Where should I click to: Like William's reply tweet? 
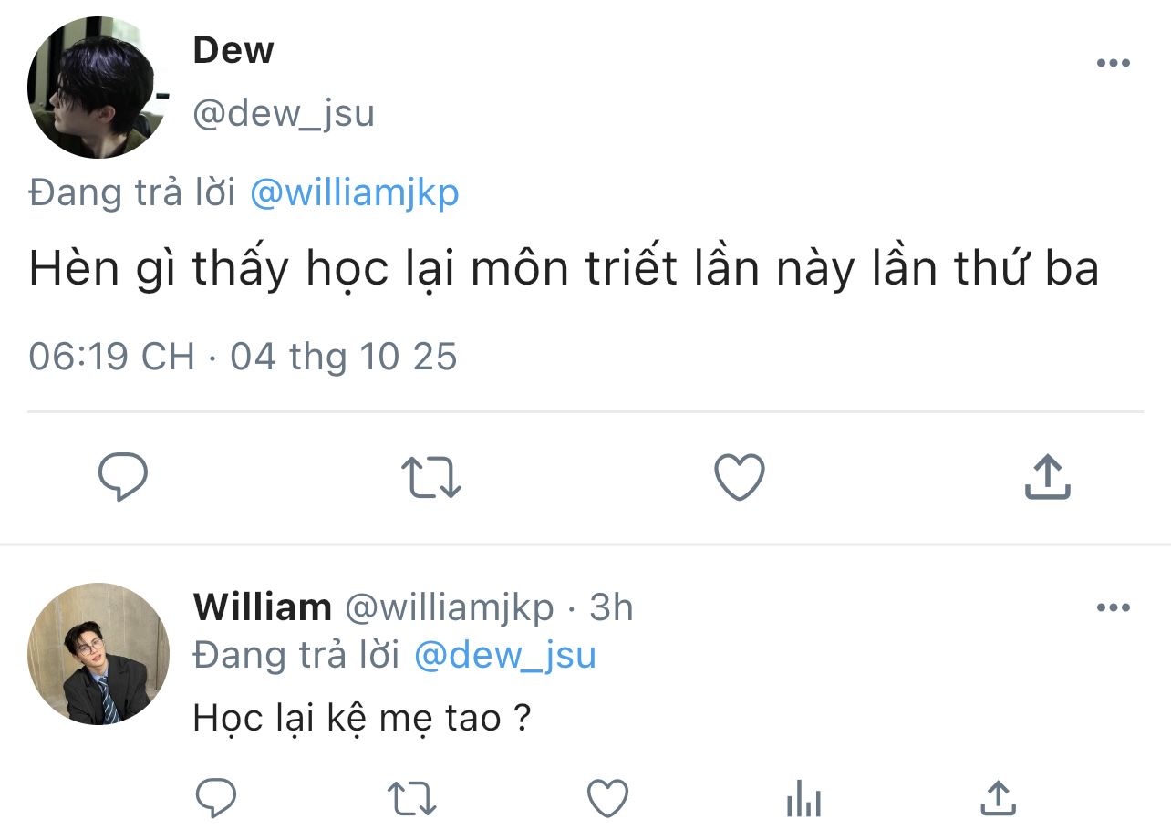point(607,799)
